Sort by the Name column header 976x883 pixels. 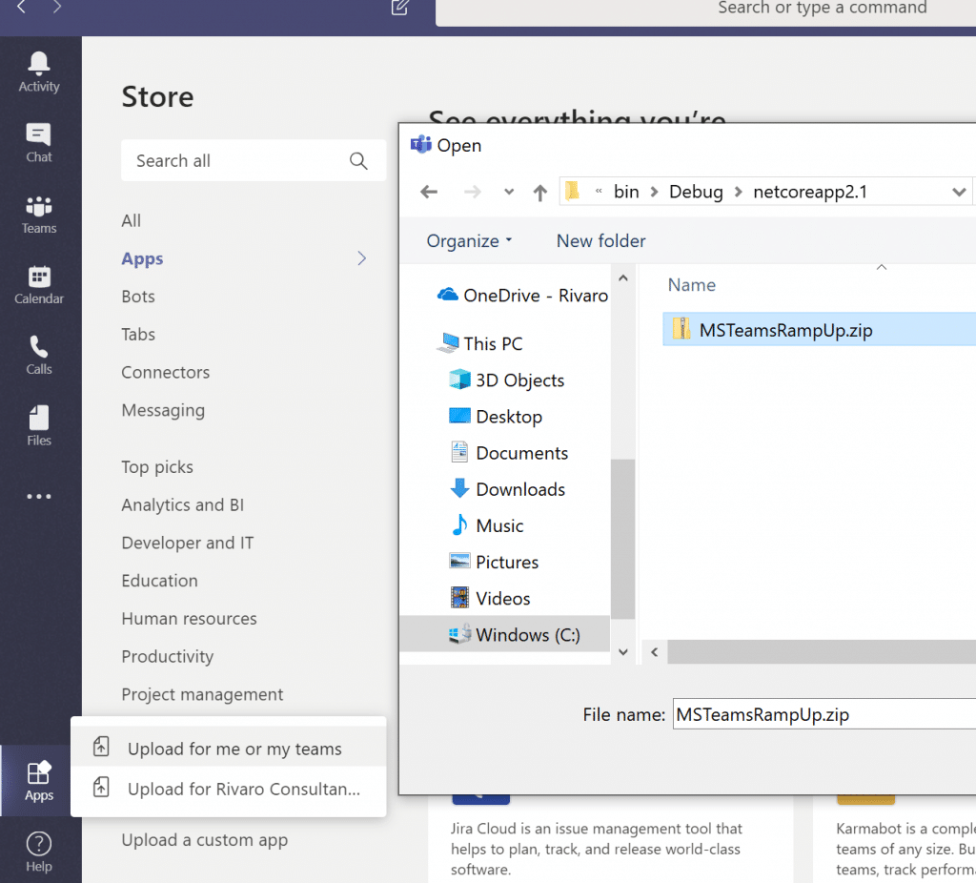(x=692, y=284)
